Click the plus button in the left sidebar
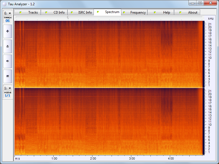This screenshot has height=164, width=219. (x=7, y=31)
